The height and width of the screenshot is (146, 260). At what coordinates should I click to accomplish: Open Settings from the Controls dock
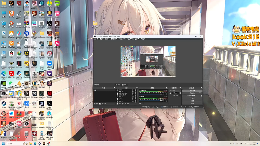click(x=192, y=101)
